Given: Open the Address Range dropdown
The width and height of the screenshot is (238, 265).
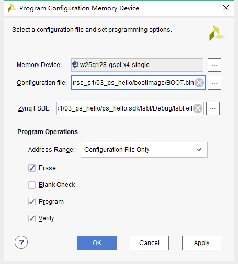Looking at the screenshot, I should pos(144,150).
